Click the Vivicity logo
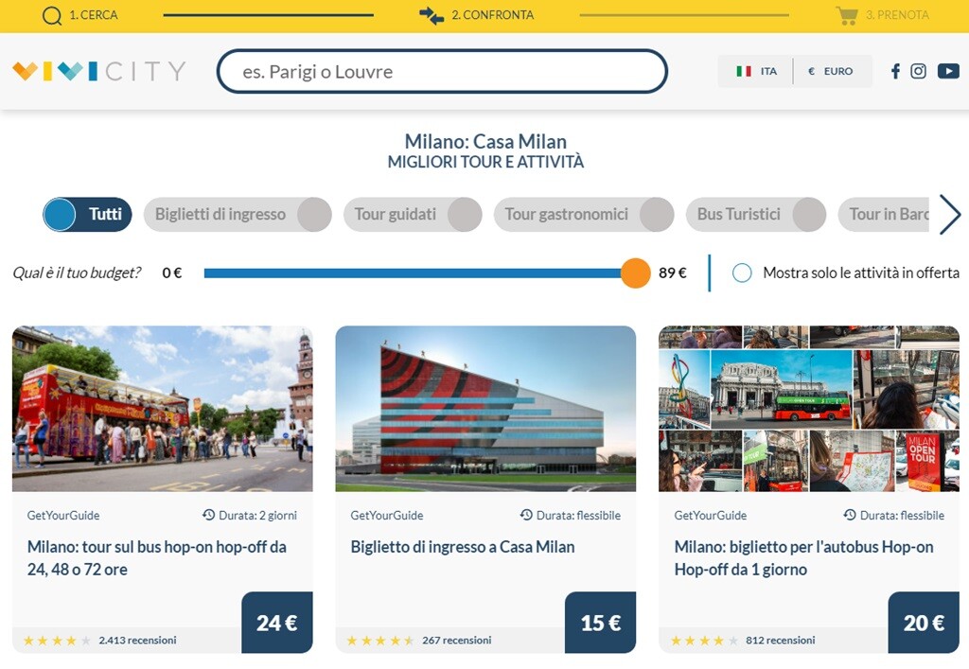This screenshot has width=969, height=669. tap(98, 71)
